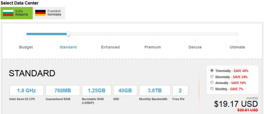
Task: Click the 1.25GB Burstable RAM box
Action: (97, 91)
